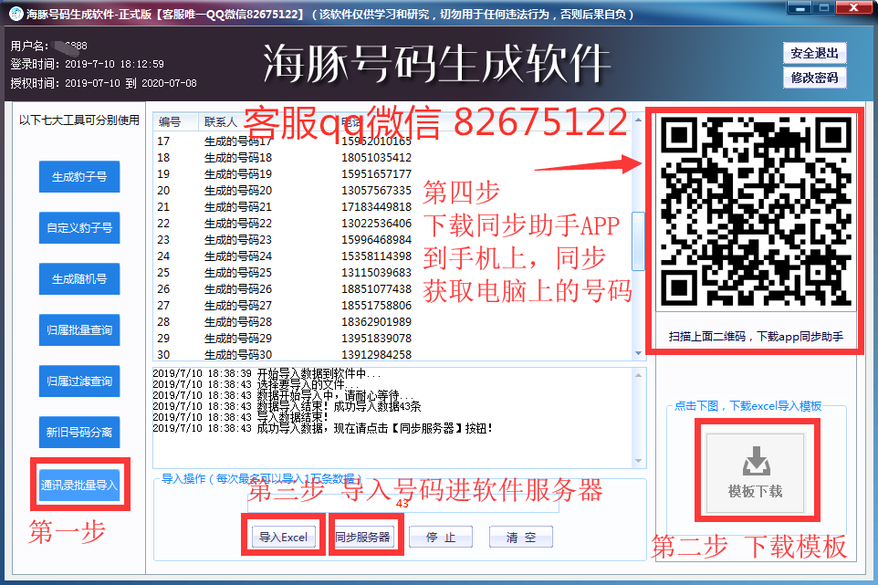Click the 授权时间 validity period text
Viewport: 878px width, 585px height.
point(104,83)
